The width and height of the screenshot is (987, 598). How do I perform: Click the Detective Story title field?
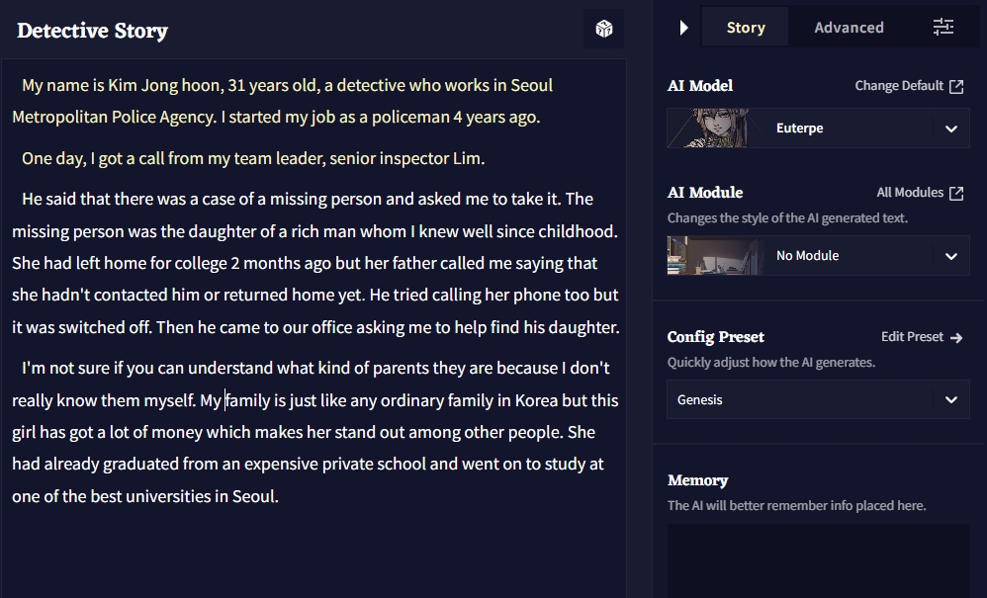93,31
